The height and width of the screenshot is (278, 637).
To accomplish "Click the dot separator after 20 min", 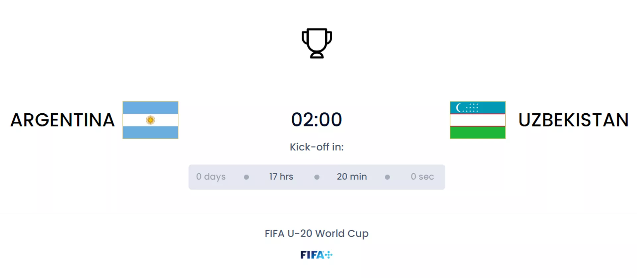I will [387, 177].
